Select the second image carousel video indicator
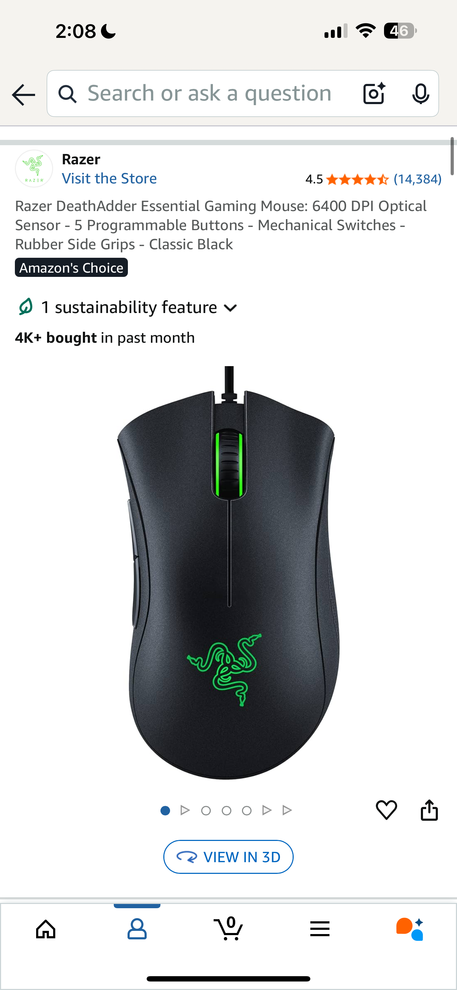Viewport: 457px width, 990px height. 185,810
